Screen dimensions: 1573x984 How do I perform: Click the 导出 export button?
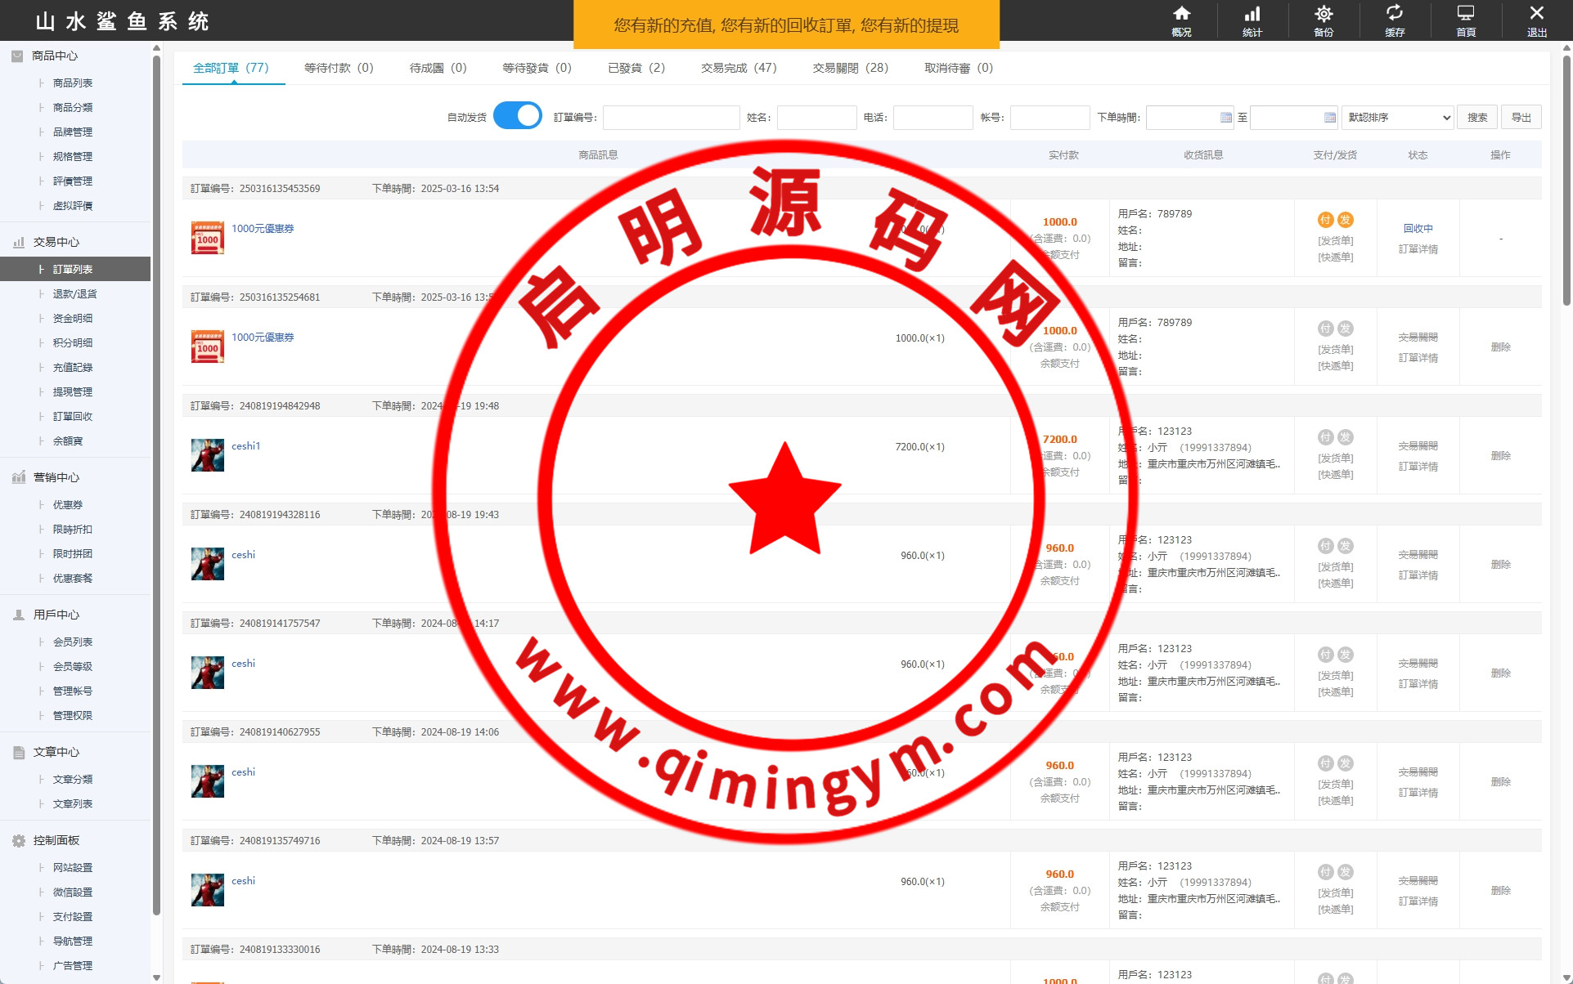pyautogui.click(x=1521, y=118)
